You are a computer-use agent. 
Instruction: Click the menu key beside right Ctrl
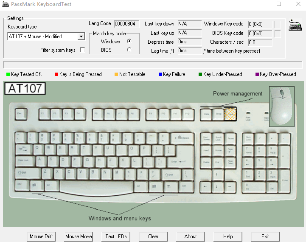(171, 187)
